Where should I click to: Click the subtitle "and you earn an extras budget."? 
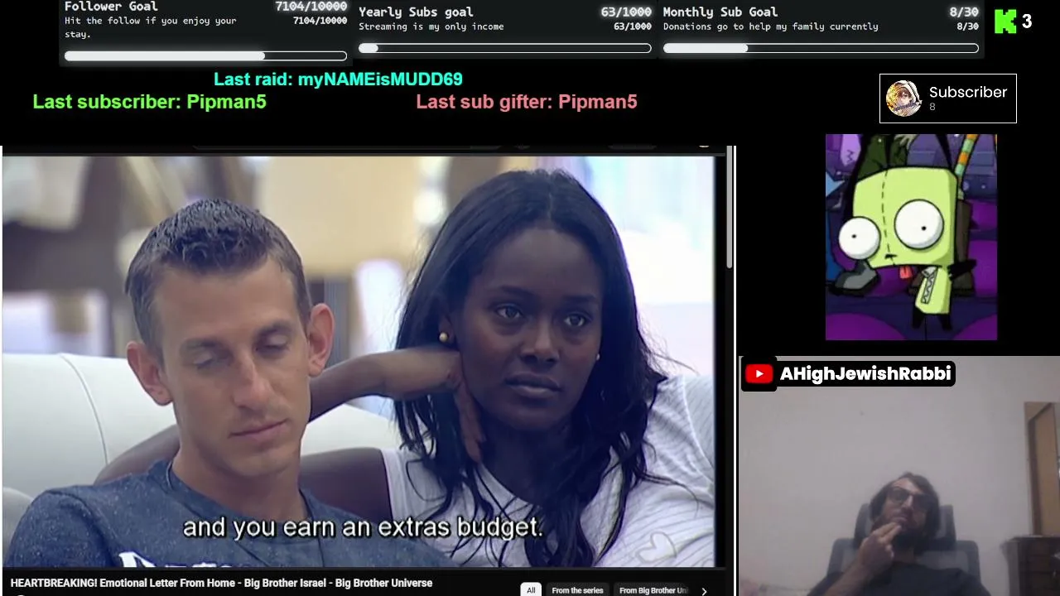click(363, 527)
